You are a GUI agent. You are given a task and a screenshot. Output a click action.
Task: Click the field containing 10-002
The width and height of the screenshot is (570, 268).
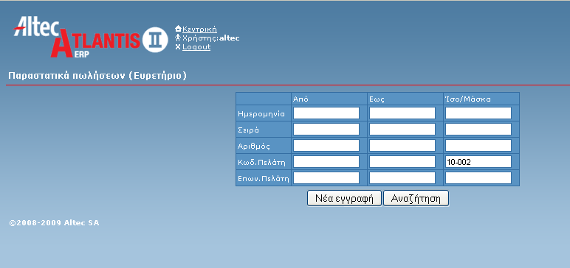pos(478,162)
